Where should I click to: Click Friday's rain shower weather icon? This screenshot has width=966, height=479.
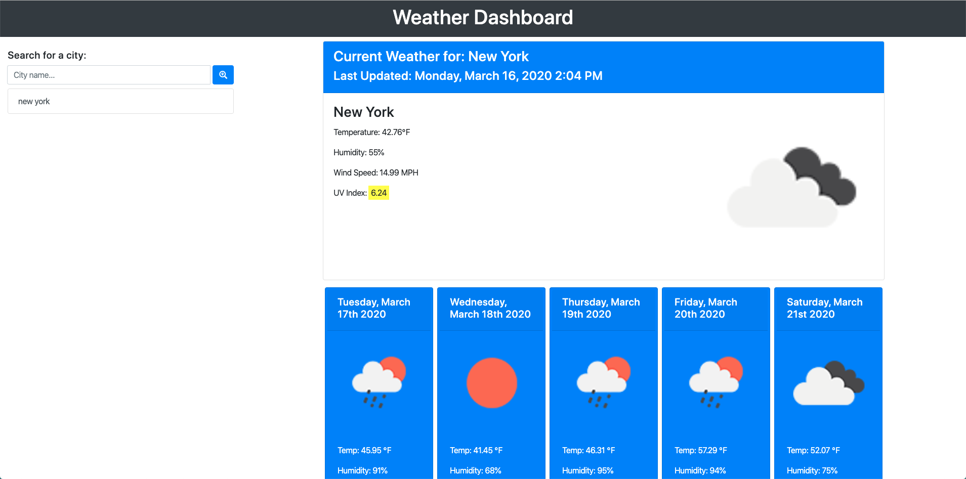tap(716, 382)
